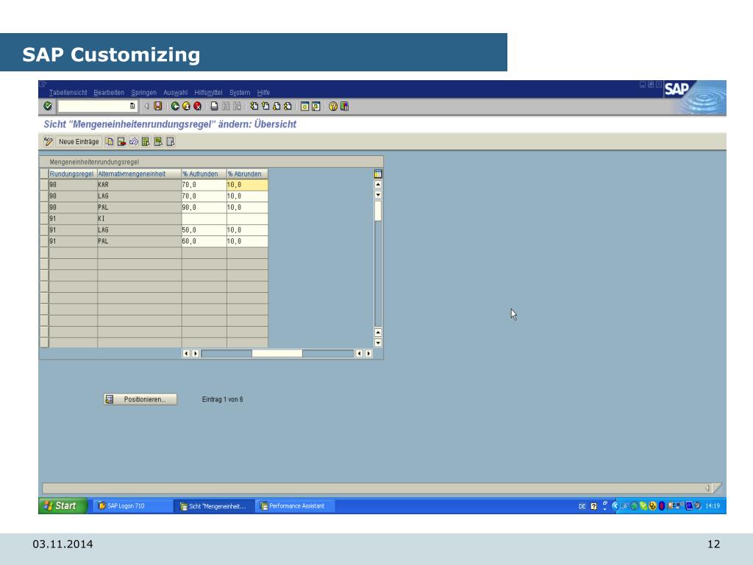Click the Alternativmengeneinheit column header
Screen dimensions: 753x565
tap(139, 174)
